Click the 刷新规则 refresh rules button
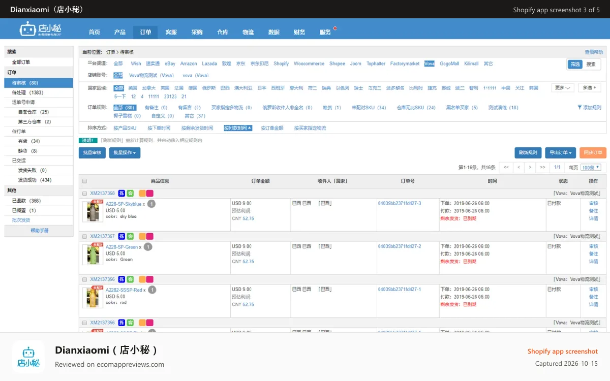Viewport: 610px width, 381px height. point(528,153)
